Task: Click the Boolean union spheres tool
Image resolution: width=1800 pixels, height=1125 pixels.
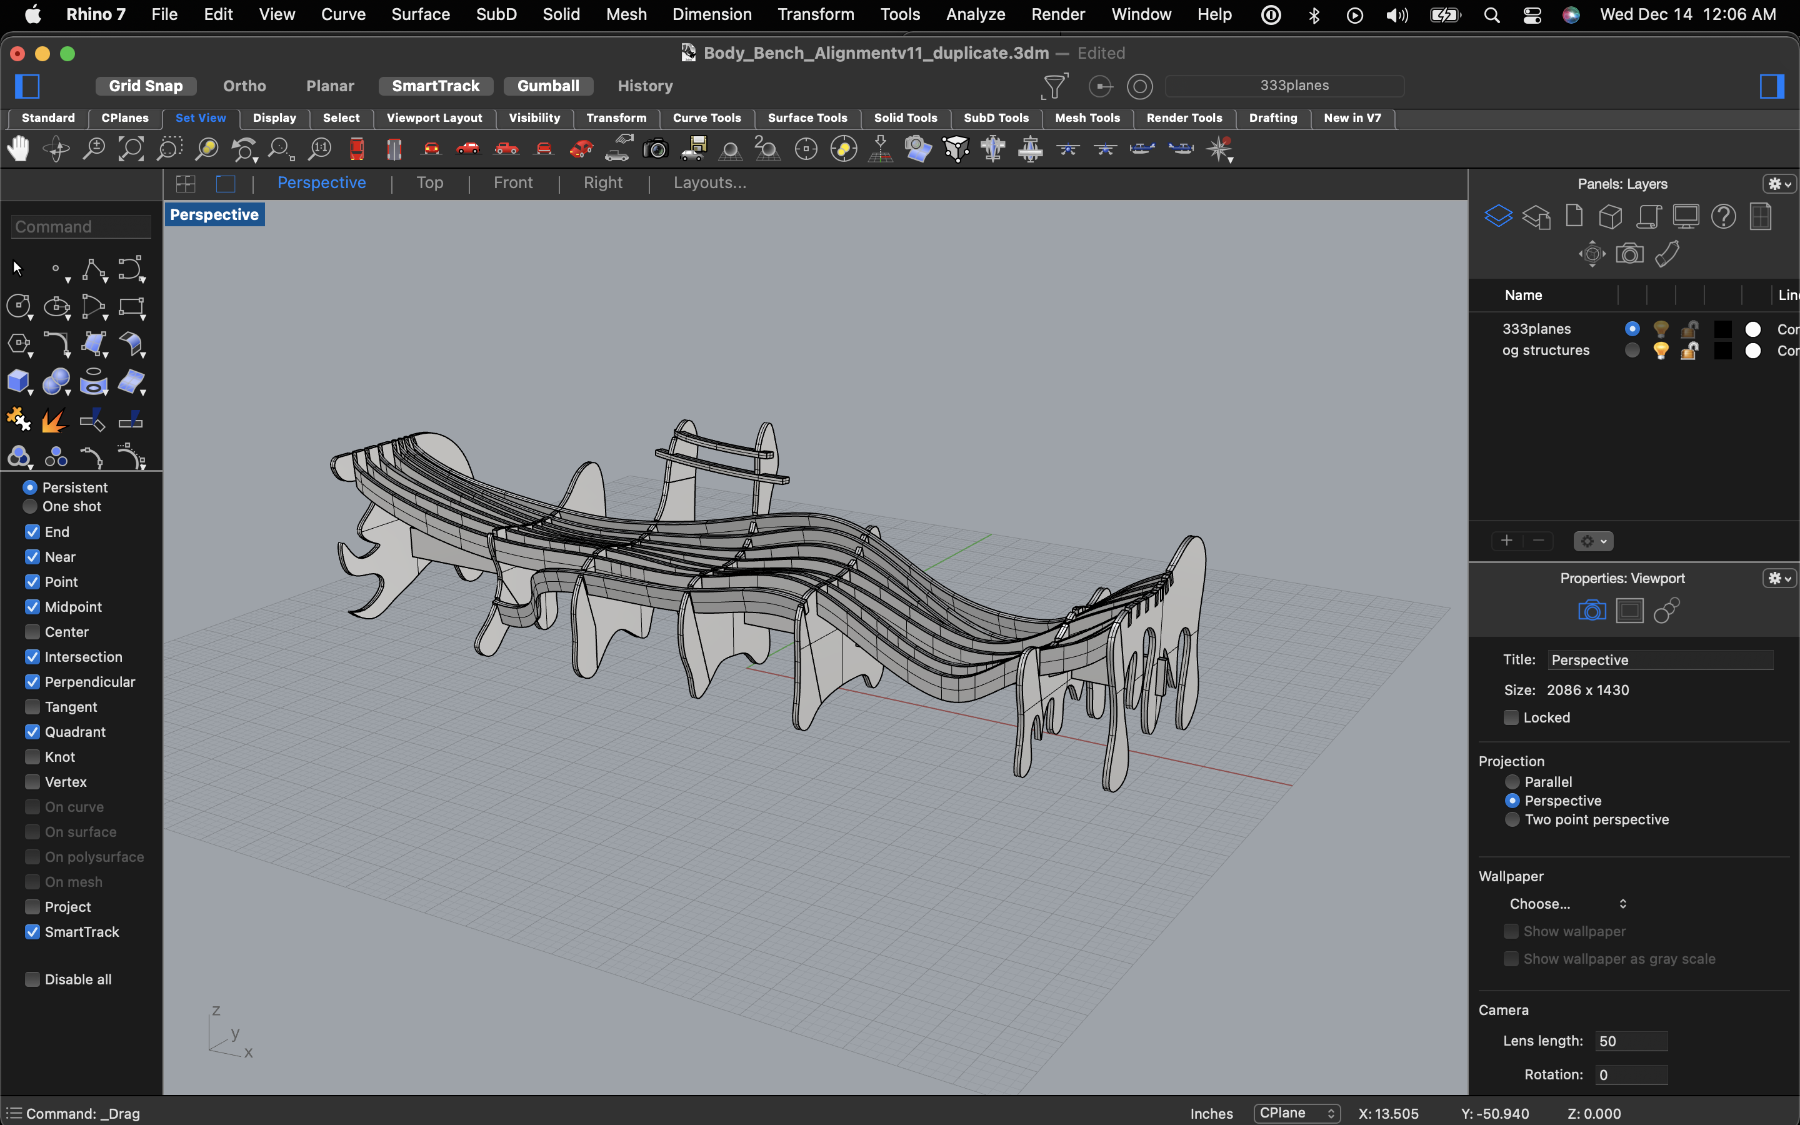Action: [x=56, y=382]
